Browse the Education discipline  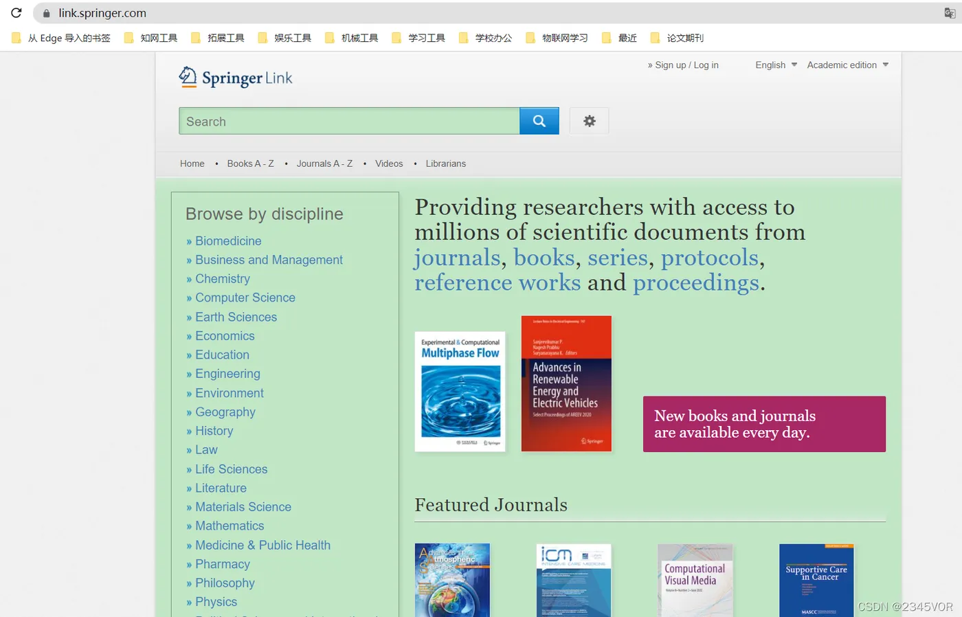click(222, 355)
